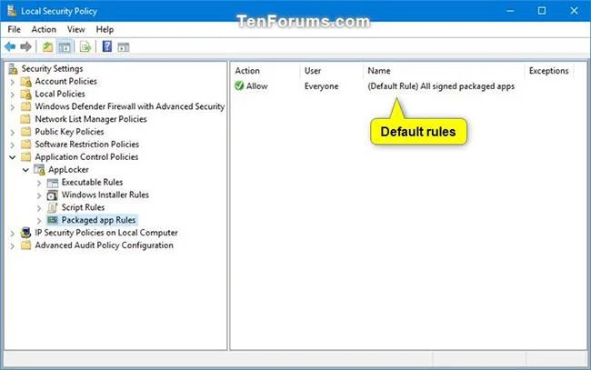The height and width of the screenshot is (370, 591).
Task: Click the Forward arrow toolbar icon
Action: pyautogui.click(x=25, y=46)
